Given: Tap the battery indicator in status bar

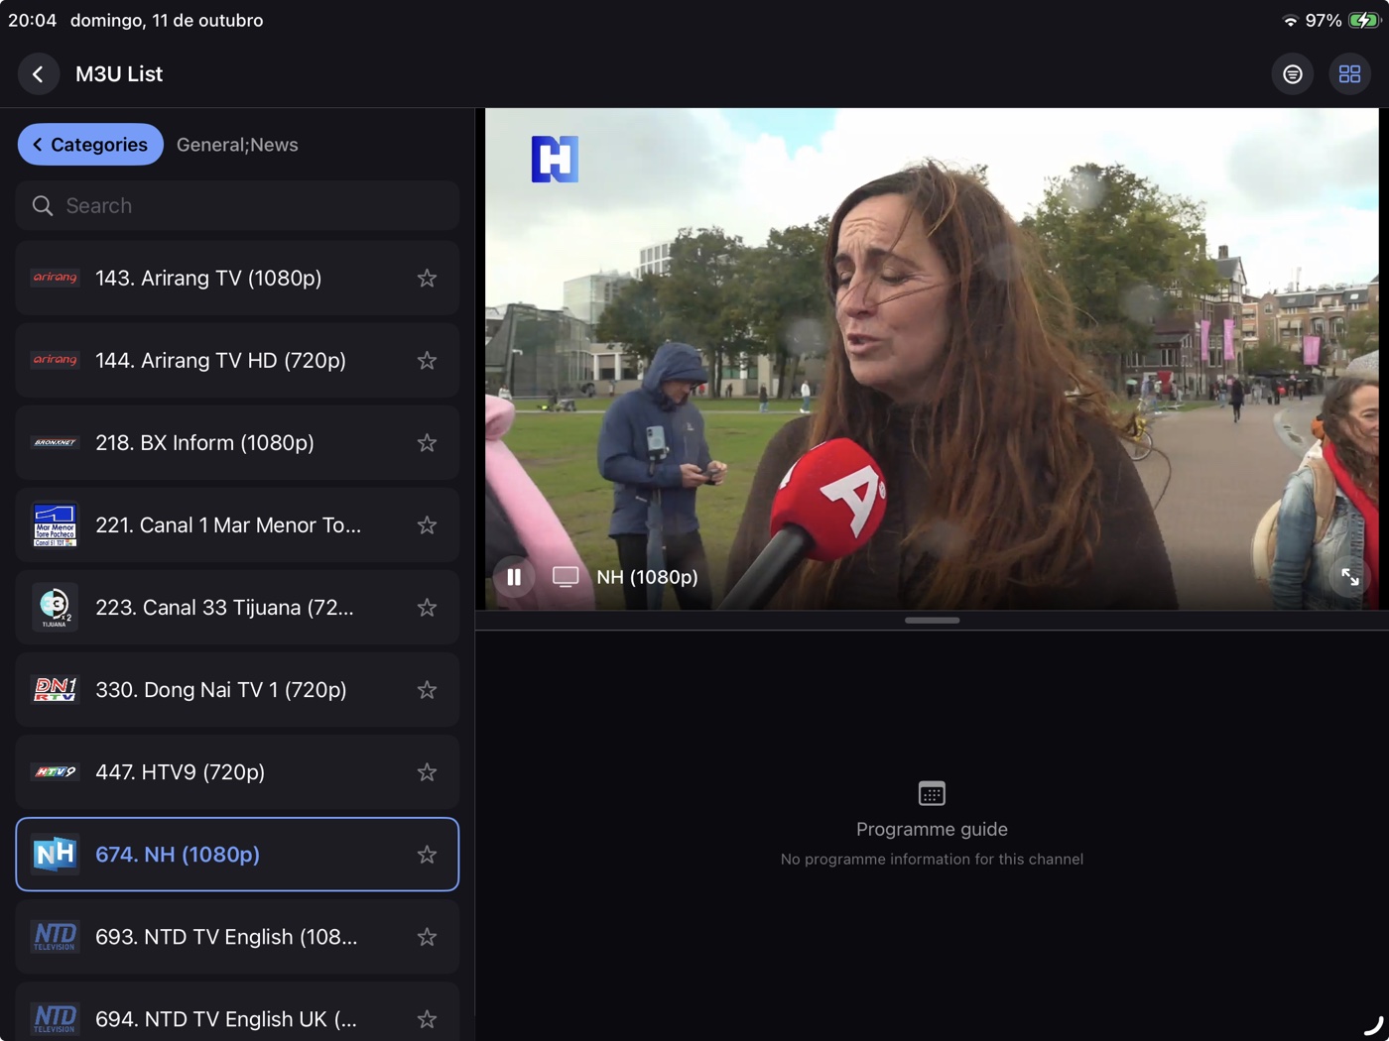Looking at the screenshot, I should pyautogui.click(x=1364, y=20).
